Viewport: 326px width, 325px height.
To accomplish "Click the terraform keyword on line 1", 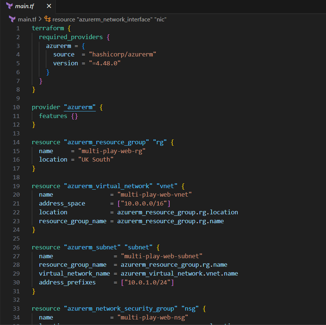I will (48, 28).
